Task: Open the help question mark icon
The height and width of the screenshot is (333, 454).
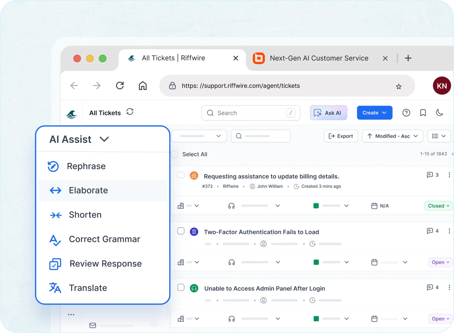Action: click(406, 113)
